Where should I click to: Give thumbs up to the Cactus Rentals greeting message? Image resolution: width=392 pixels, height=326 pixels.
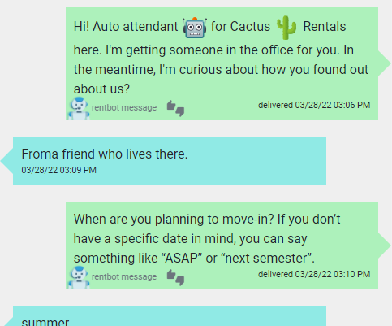[x=171, y=106]
